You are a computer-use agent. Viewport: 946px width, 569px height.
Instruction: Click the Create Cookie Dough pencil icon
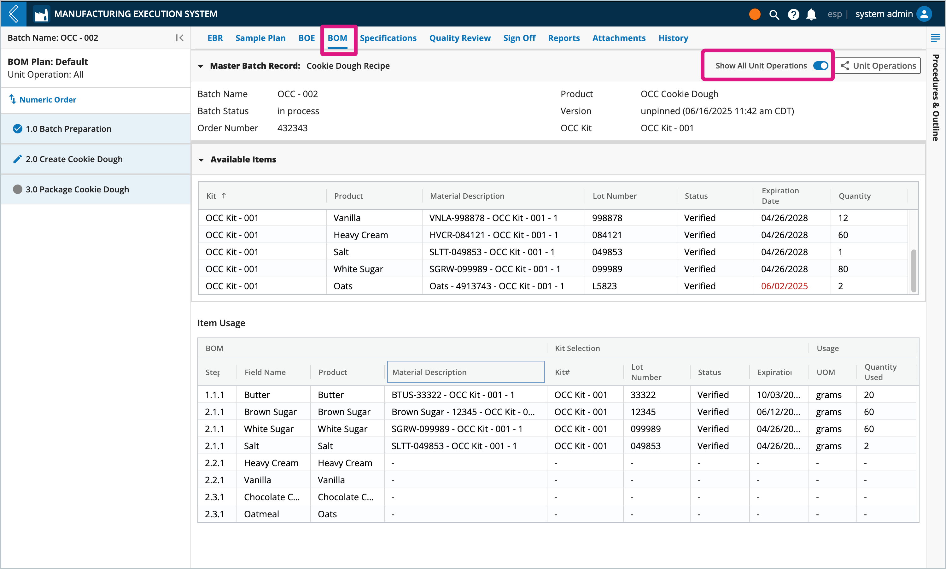17,159
